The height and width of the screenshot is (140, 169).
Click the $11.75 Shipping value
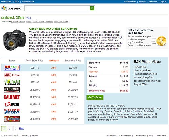click(125, 85)
